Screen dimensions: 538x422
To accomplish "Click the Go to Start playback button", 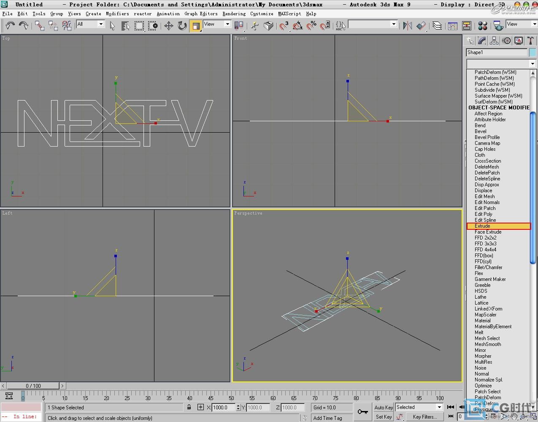I will (x=451, y=407).
